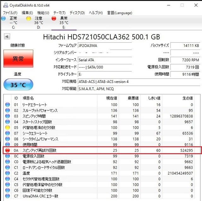Viewport: 202px width, 201px height.
Task: Click the 35 °C temperature indicator
Action: point(18,85)
